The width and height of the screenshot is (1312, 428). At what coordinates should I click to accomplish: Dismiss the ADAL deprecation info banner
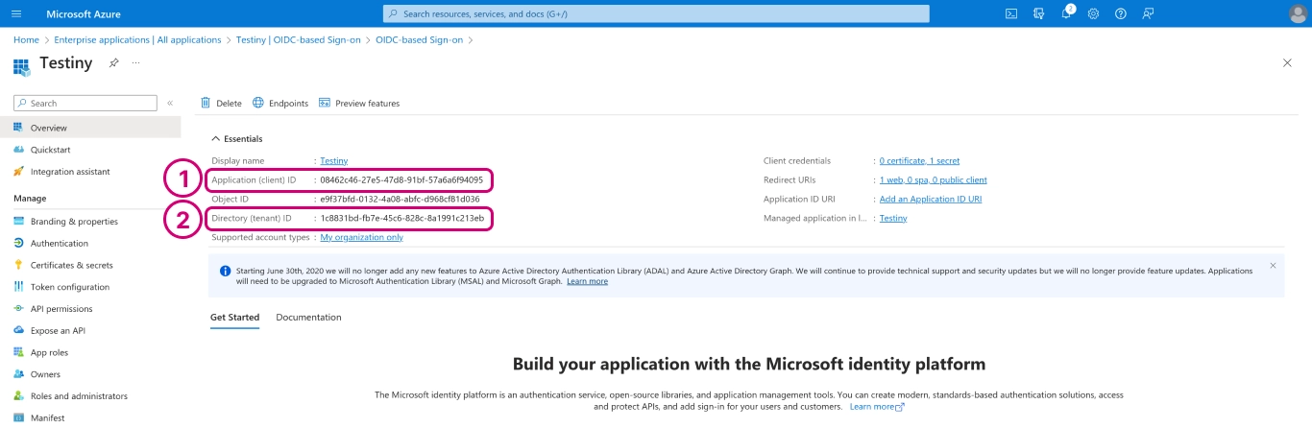[1273, 265]
